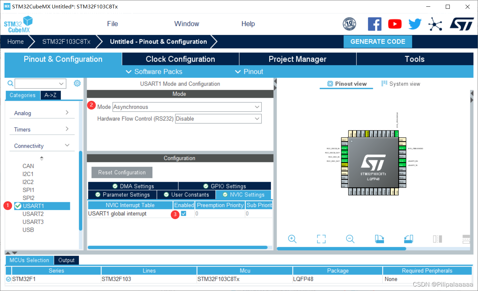Open the Help menu
Screen dimensions: 478x291
248,24
